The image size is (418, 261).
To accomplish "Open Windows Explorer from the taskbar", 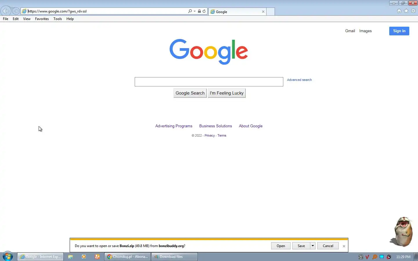I will pyautogui.click(x=71, y=257).
